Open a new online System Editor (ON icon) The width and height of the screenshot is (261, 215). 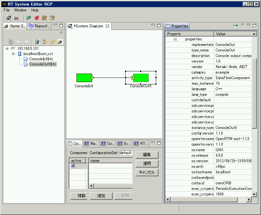coord(9,18)
